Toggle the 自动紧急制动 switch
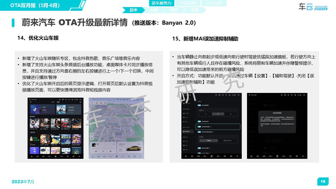This screenshot has height=189, width=336. pos(199,121)
